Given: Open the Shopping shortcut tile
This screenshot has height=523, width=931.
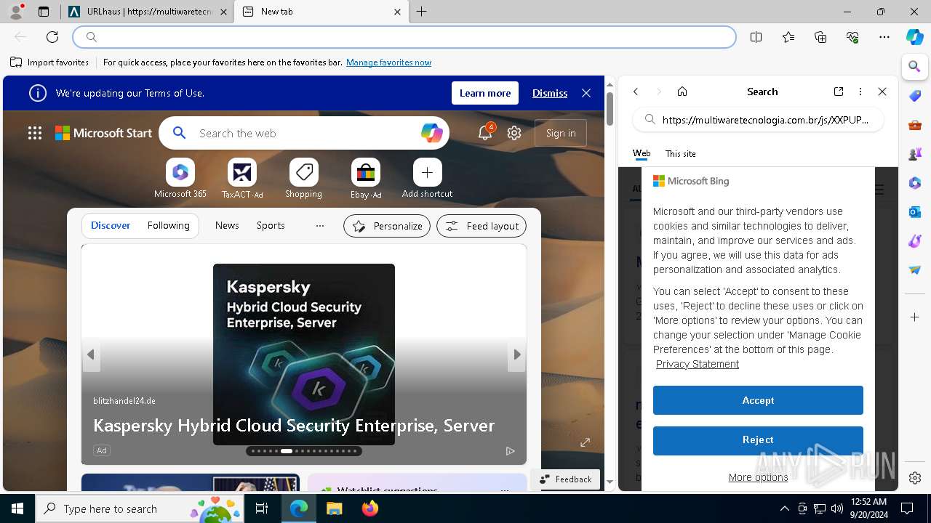Looking at the screenshot, I should pyautogui.click(x=304, y=179).
